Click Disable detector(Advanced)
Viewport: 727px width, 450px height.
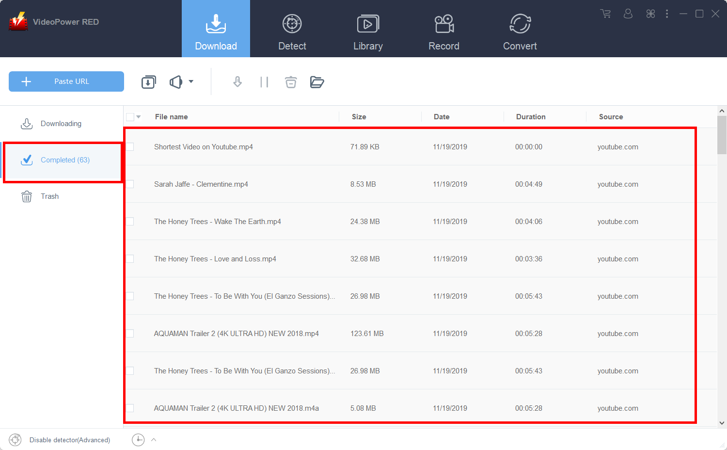69,440
